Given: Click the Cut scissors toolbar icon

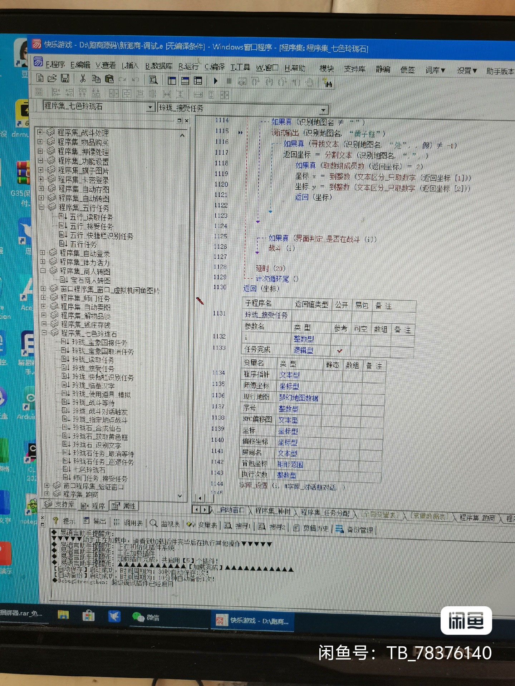Looking at the screenshot, I should tap(83, 79).
